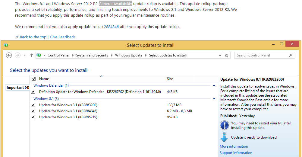Navigate to Windows Update breadcrumb
This screenshot has width=302, height=157.
pyautogui.click(x=129, y=55)
